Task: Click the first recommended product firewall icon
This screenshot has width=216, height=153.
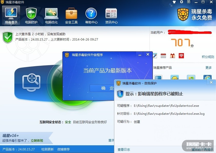Action: click(x=158, y=77)
